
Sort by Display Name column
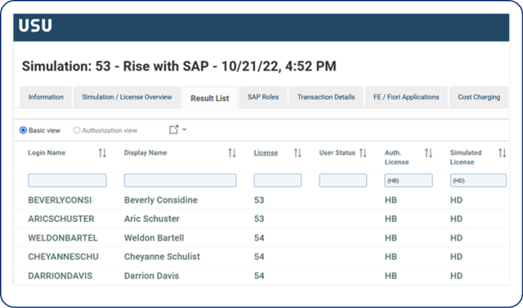pos(232,153)
